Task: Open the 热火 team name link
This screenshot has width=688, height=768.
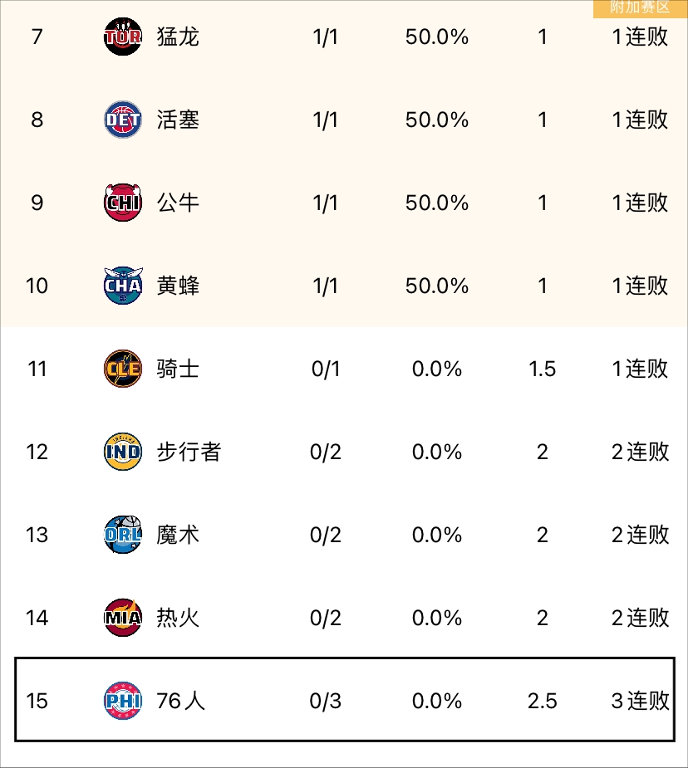Action: point(178,618)
